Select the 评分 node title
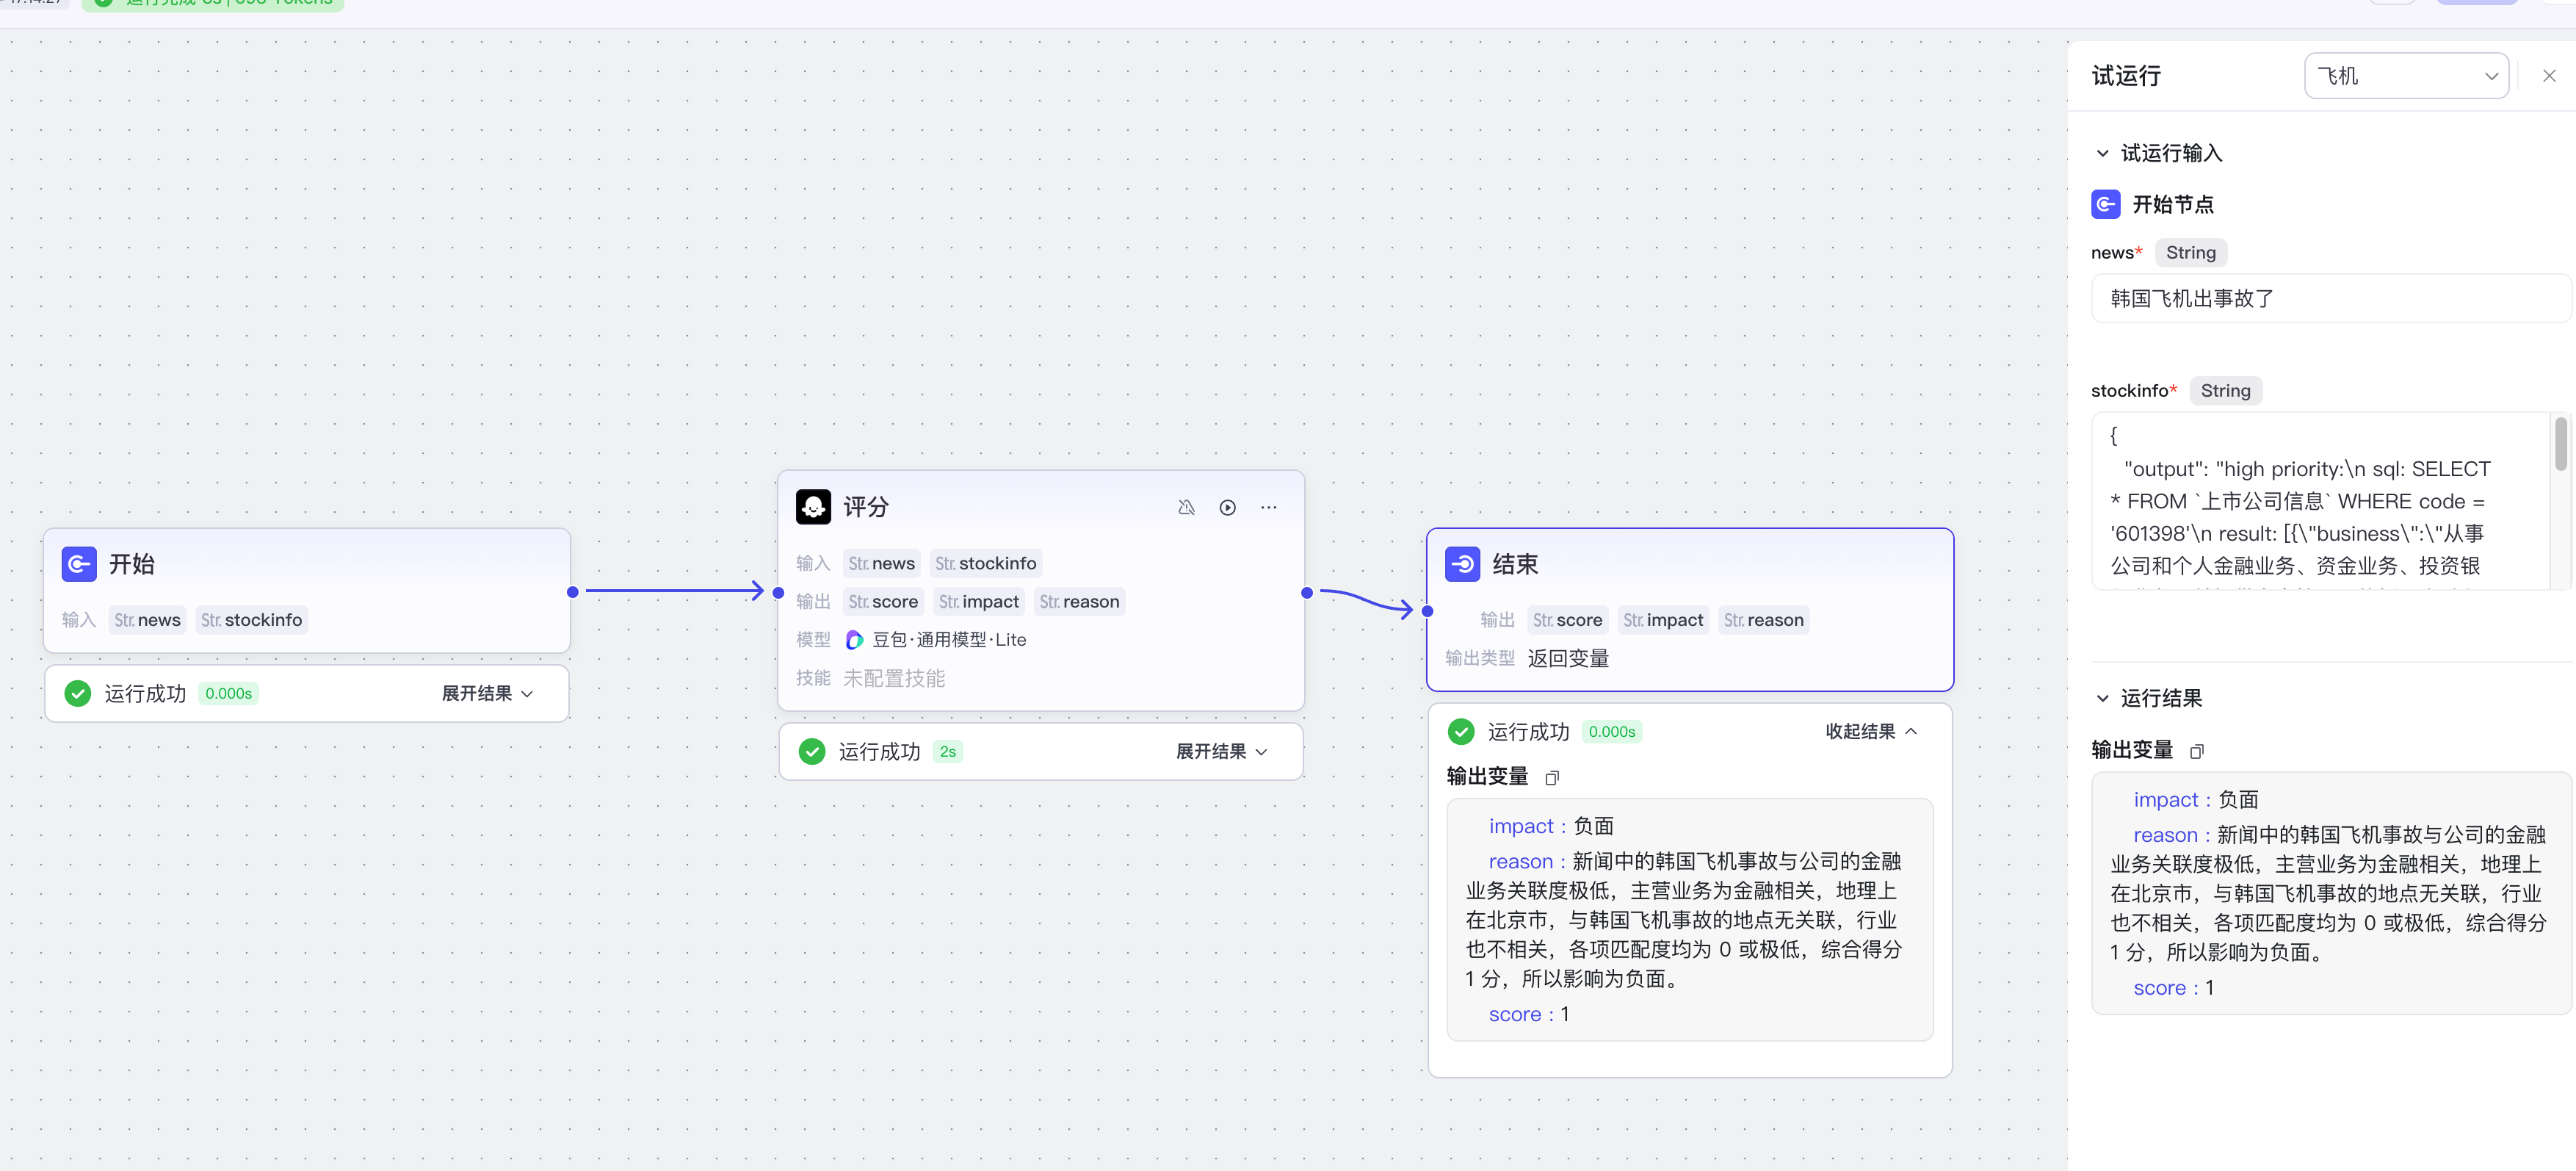 (865, 507)
